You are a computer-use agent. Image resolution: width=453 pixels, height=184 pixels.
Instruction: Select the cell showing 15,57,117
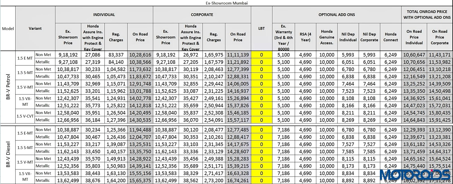coord(238,120)
